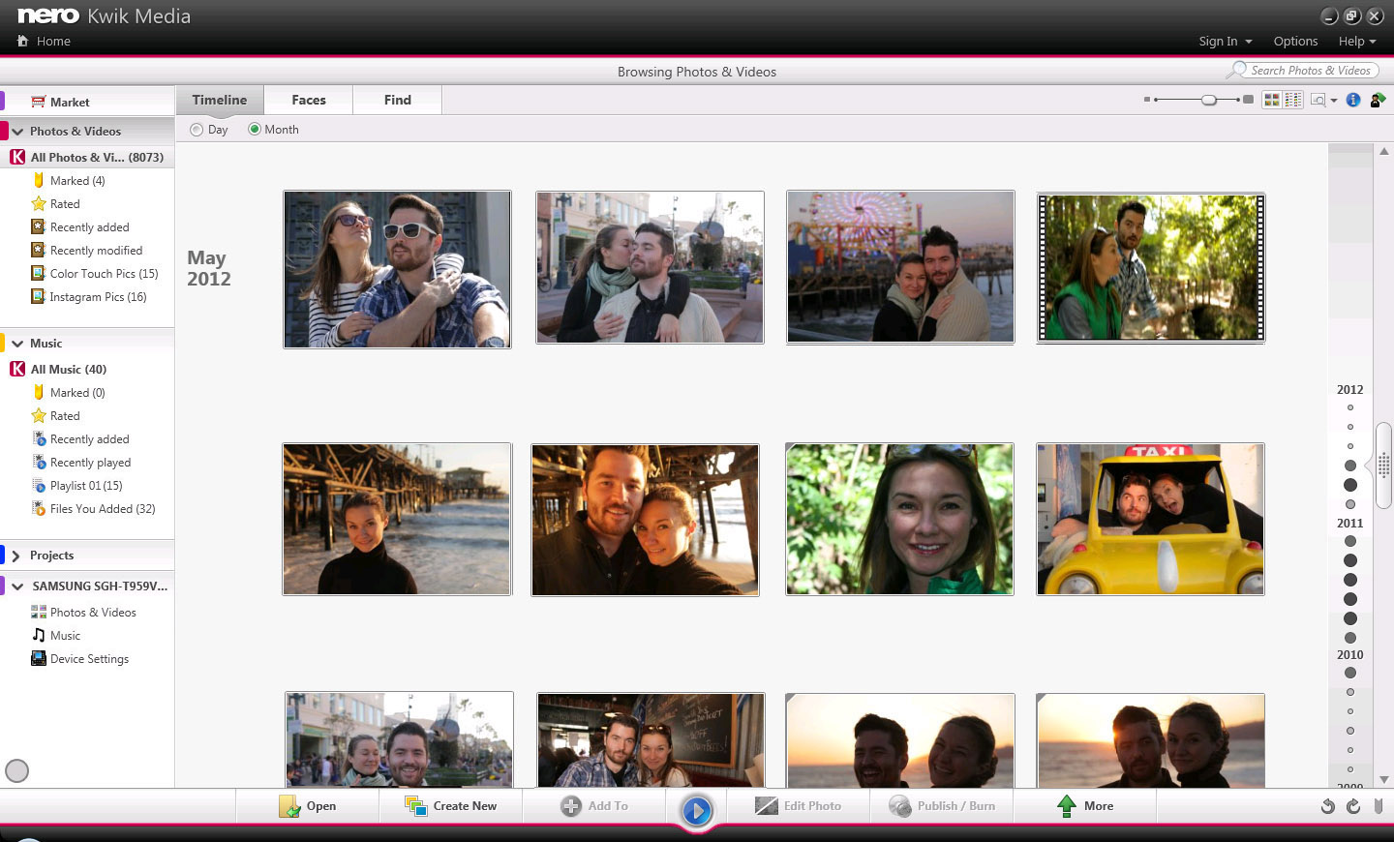Click the marker flag icon
This screenshot has height=842, width=1394.
[1379, 806]
